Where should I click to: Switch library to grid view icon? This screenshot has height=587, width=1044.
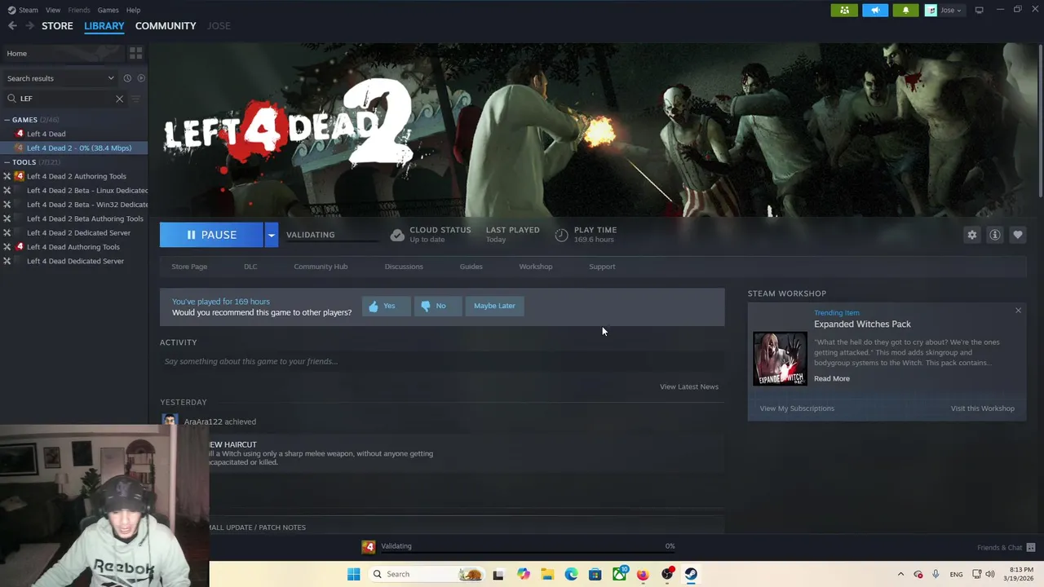pos(135,53)
